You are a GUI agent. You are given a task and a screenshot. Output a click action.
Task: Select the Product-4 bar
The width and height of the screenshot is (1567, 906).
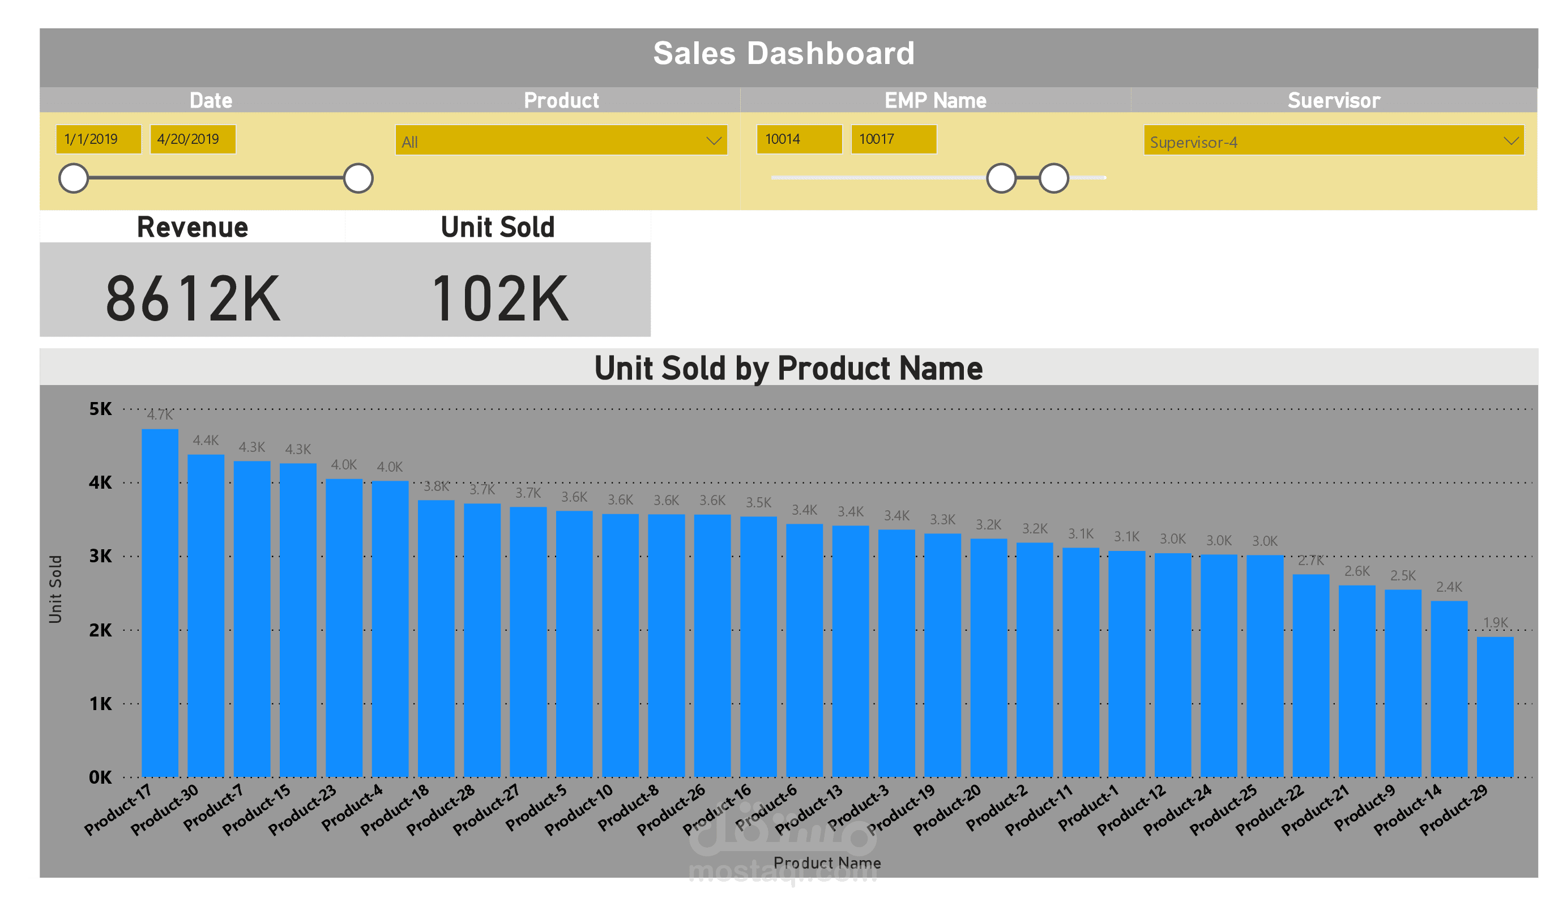(390, 629)
